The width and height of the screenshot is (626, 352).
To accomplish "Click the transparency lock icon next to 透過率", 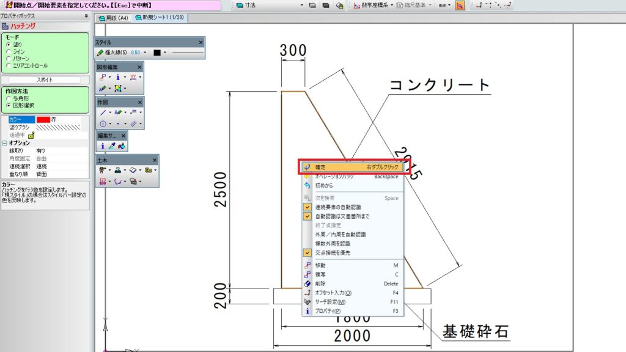I will (31, 135).
